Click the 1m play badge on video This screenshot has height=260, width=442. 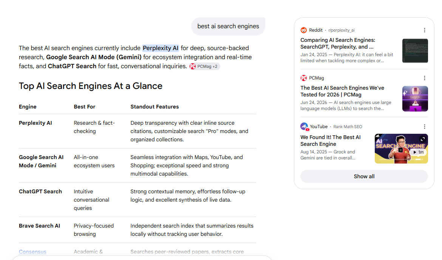click(418, 152)
